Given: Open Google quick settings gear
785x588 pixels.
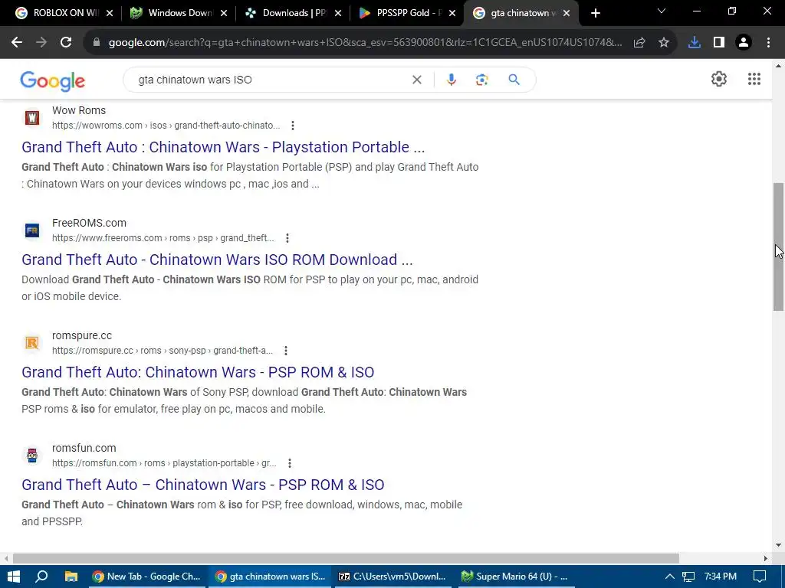Looking at the screenshot, I should click(719, 79).
